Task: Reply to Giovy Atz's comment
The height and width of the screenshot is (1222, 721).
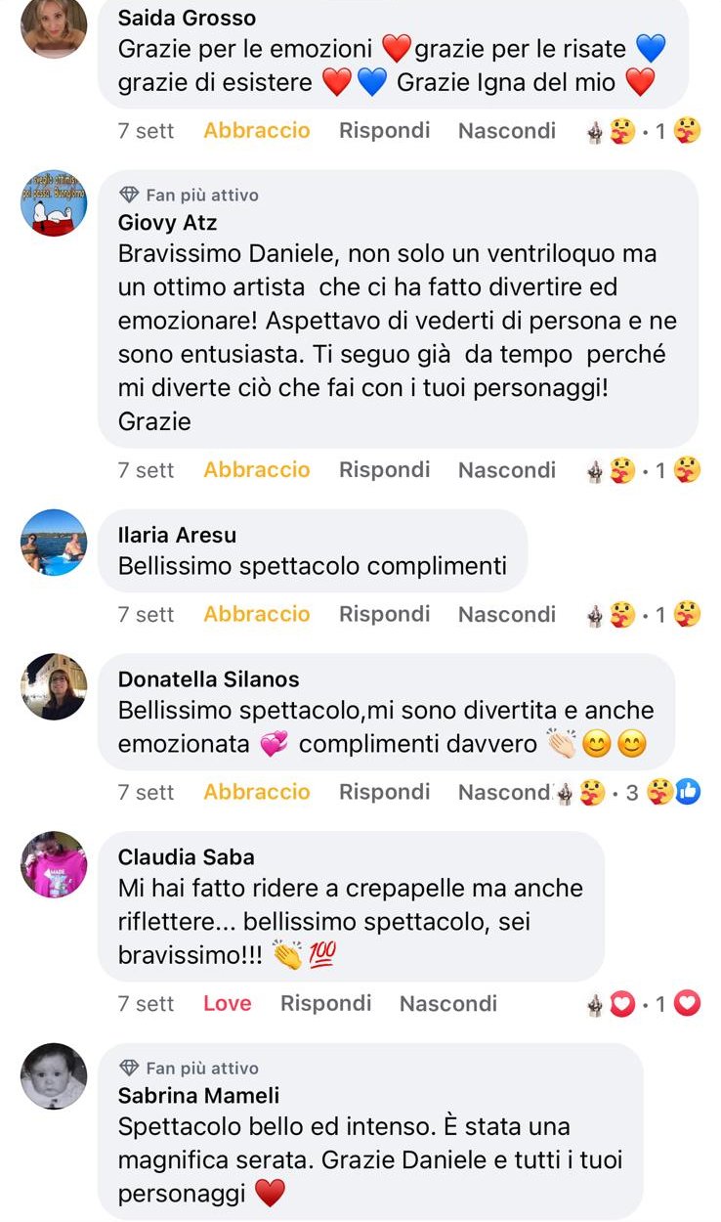Action: 385,470
